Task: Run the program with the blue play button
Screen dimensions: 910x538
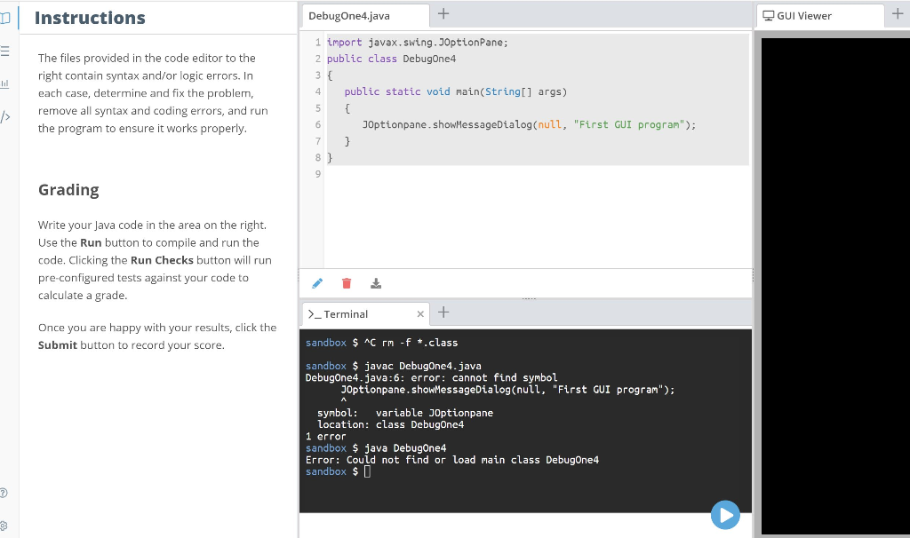Action: click(x=725, y=515)
